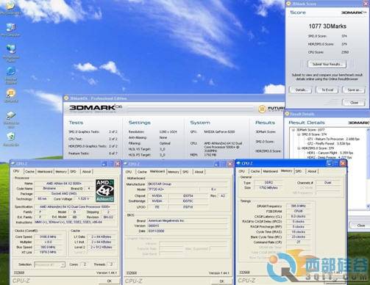Image resolution: width=370 pixels, height=285 pixels.
Task: Collapse the 3DMark Score: 1077 tree node
Action: click(x=293, y=130)
